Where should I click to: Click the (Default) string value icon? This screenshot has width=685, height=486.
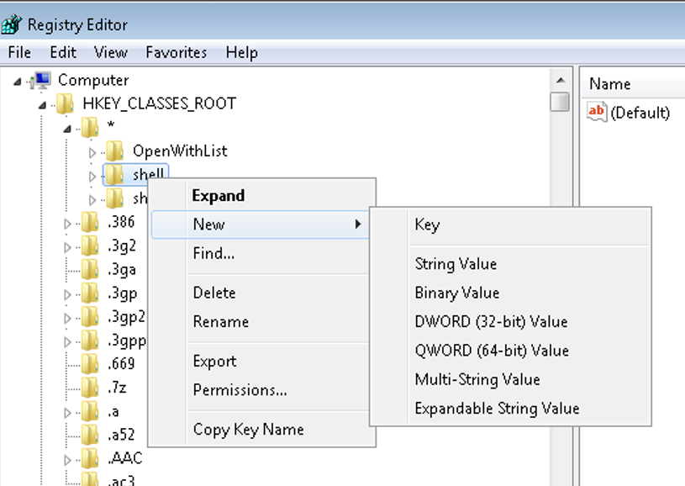pos(597,112)
